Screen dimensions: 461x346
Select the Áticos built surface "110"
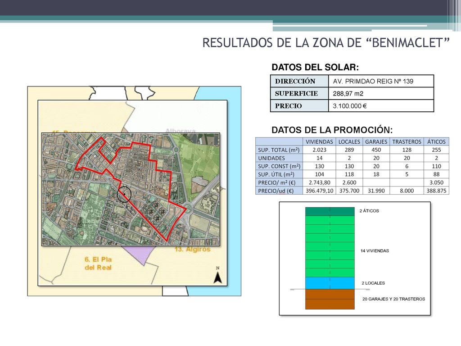click(x=437, y=166)
